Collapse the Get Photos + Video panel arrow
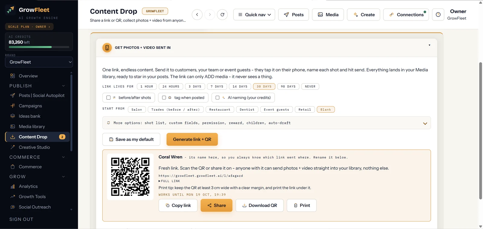 (x=429, y=45)
